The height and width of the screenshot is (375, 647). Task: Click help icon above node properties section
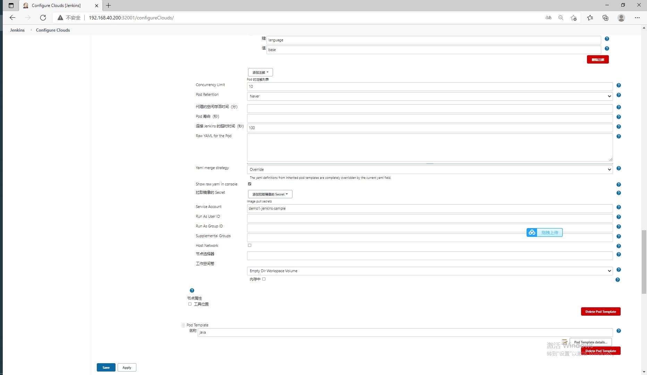192,291
